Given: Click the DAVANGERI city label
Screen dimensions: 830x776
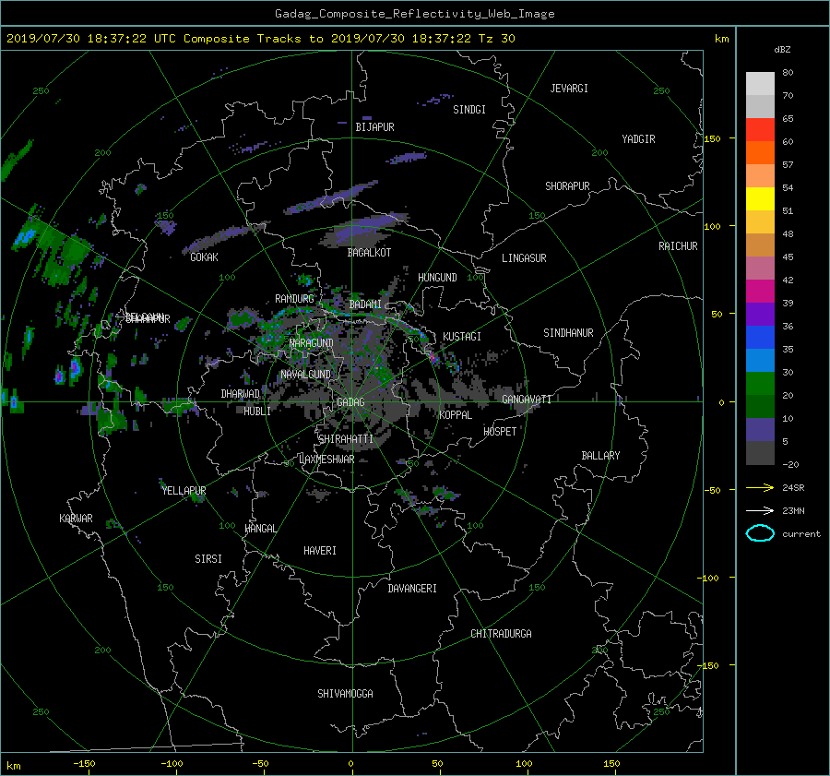Looking at the screenshot, I should pos(412,589).
